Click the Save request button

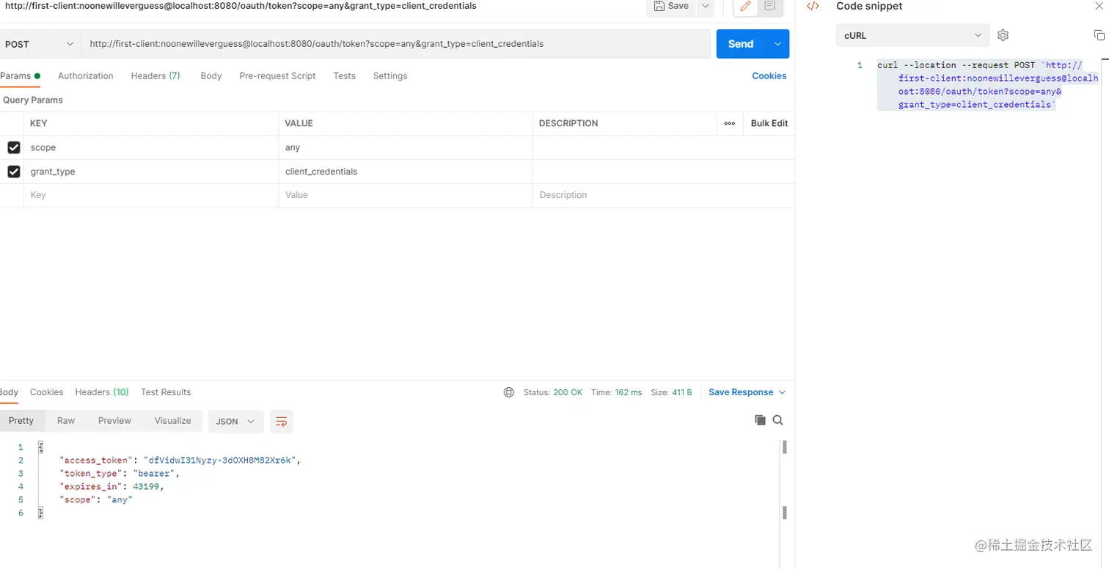point(671,6)
